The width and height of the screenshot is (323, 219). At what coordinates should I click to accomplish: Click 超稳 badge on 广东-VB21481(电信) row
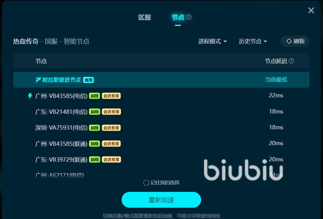pos(95,112)
